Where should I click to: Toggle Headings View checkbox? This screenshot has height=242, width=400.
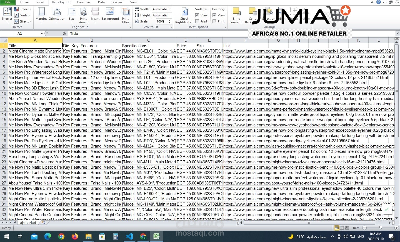pos(214,15)
